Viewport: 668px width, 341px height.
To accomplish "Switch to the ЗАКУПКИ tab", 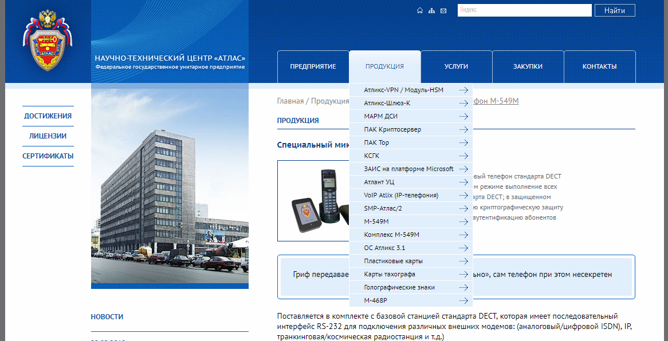I will (x=528, y=67).
